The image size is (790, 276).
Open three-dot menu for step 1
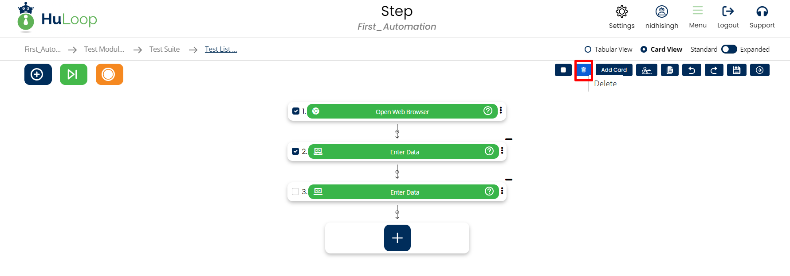tap(501, 110)
